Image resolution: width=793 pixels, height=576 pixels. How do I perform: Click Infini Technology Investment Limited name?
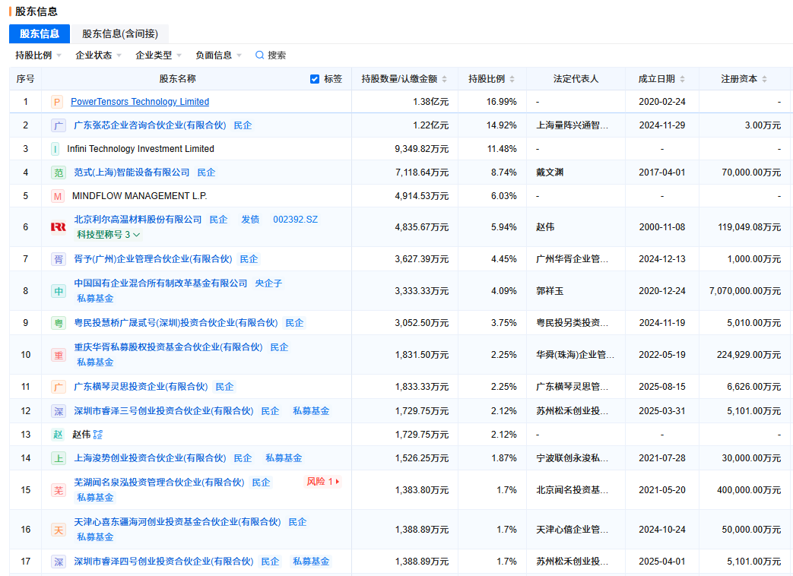141,148
